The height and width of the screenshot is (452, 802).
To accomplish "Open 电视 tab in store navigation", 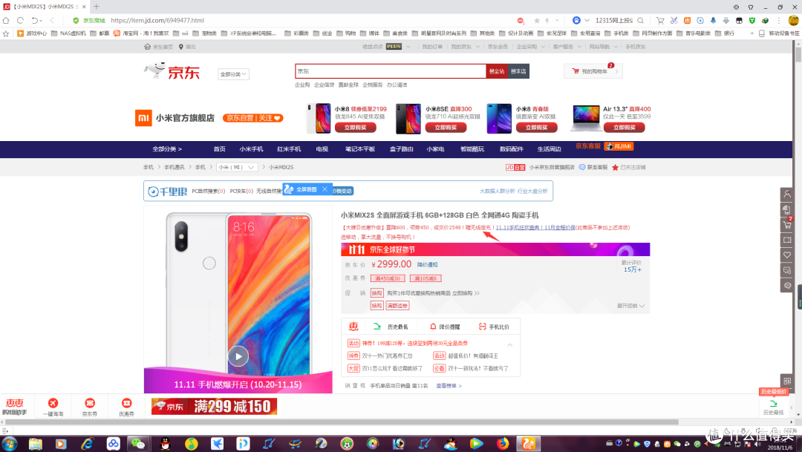I will (x=322, y=148).
